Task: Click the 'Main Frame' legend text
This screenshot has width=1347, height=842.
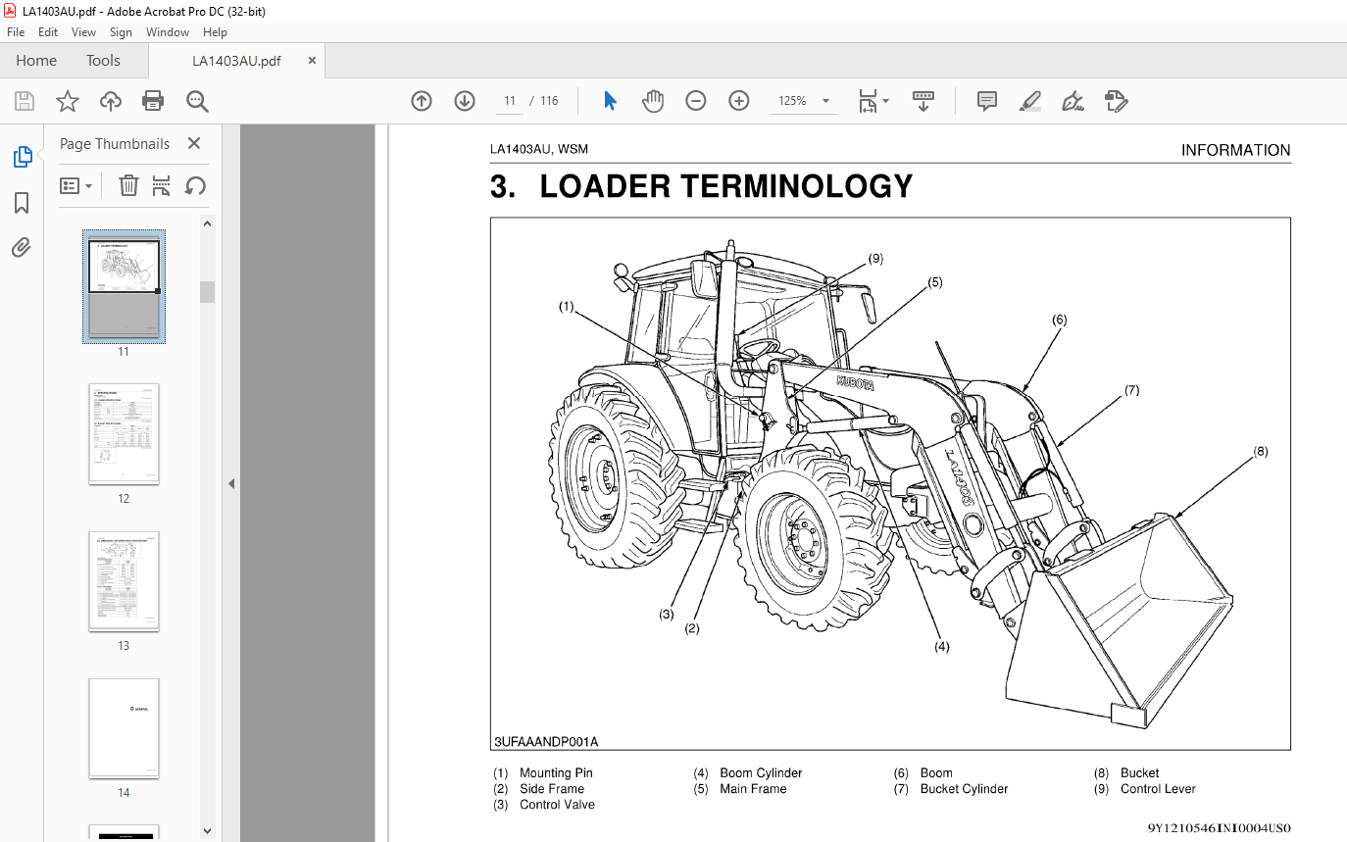Action: tap(753, 789)
